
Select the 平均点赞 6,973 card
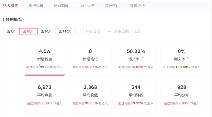click(45, 96)
